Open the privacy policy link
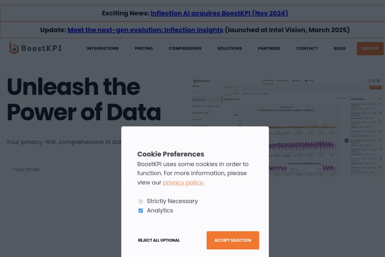The image size is (385, 257). 183,183
